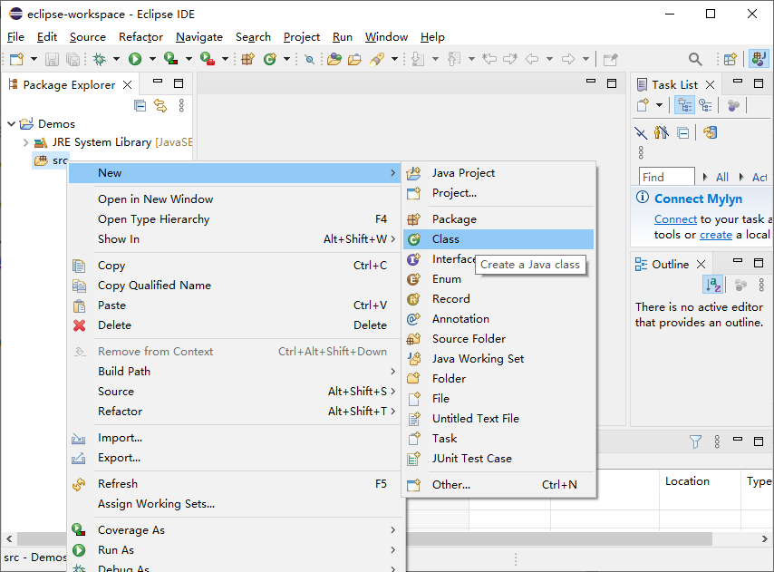
Task: Select Export... in the context menu
Action: point(235,458)
